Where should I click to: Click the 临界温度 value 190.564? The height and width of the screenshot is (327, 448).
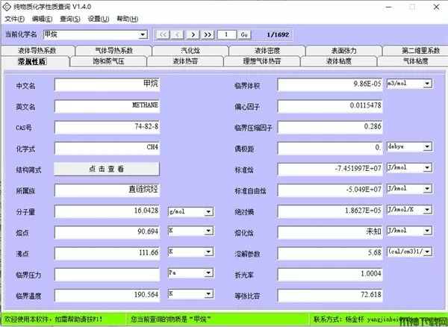click(x=107, y=296)
